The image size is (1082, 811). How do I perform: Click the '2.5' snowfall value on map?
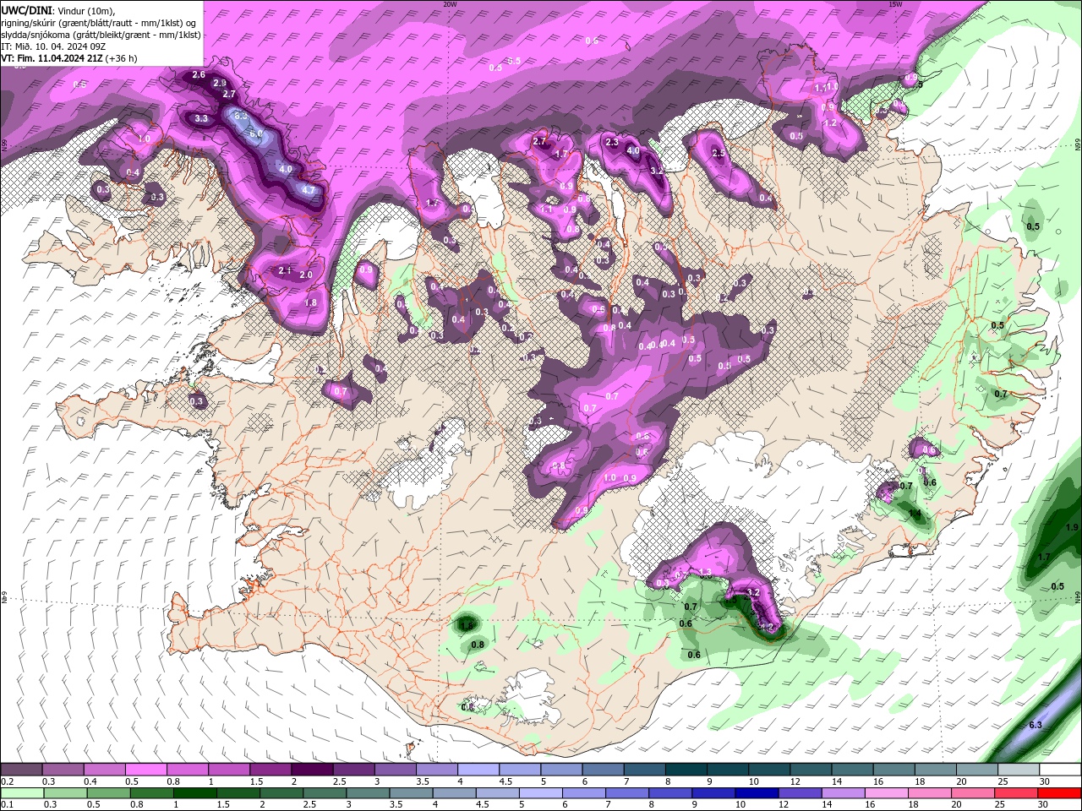(719, 154)
